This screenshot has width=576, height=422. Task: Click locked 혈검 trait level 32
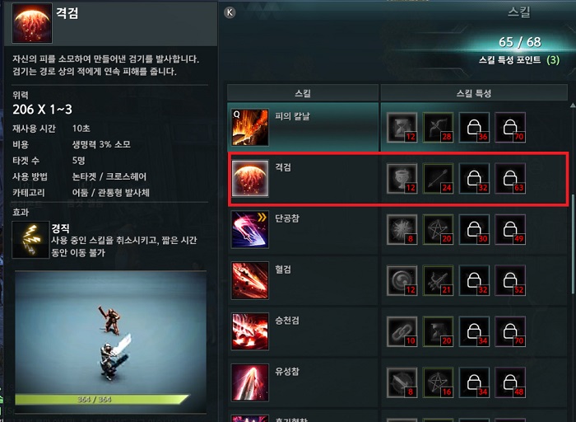[x=474, y=280]
